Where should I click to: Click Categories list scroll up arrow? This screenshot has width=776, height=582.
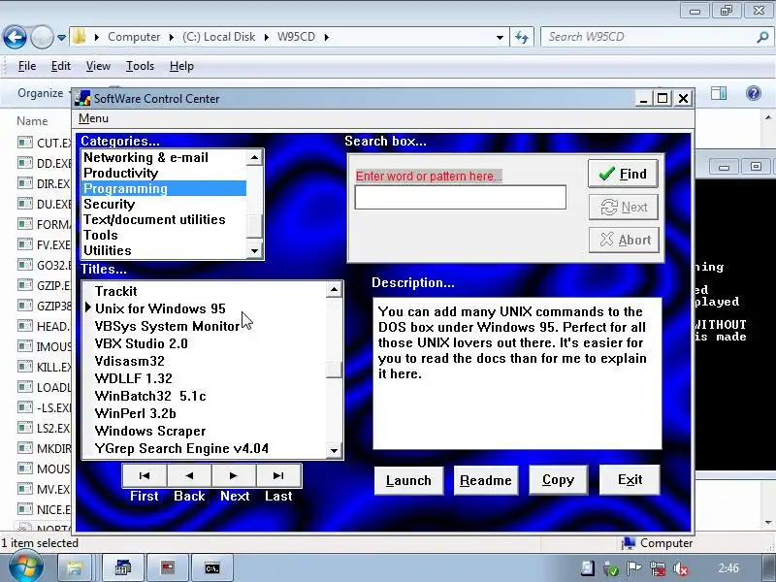[254, 158]
